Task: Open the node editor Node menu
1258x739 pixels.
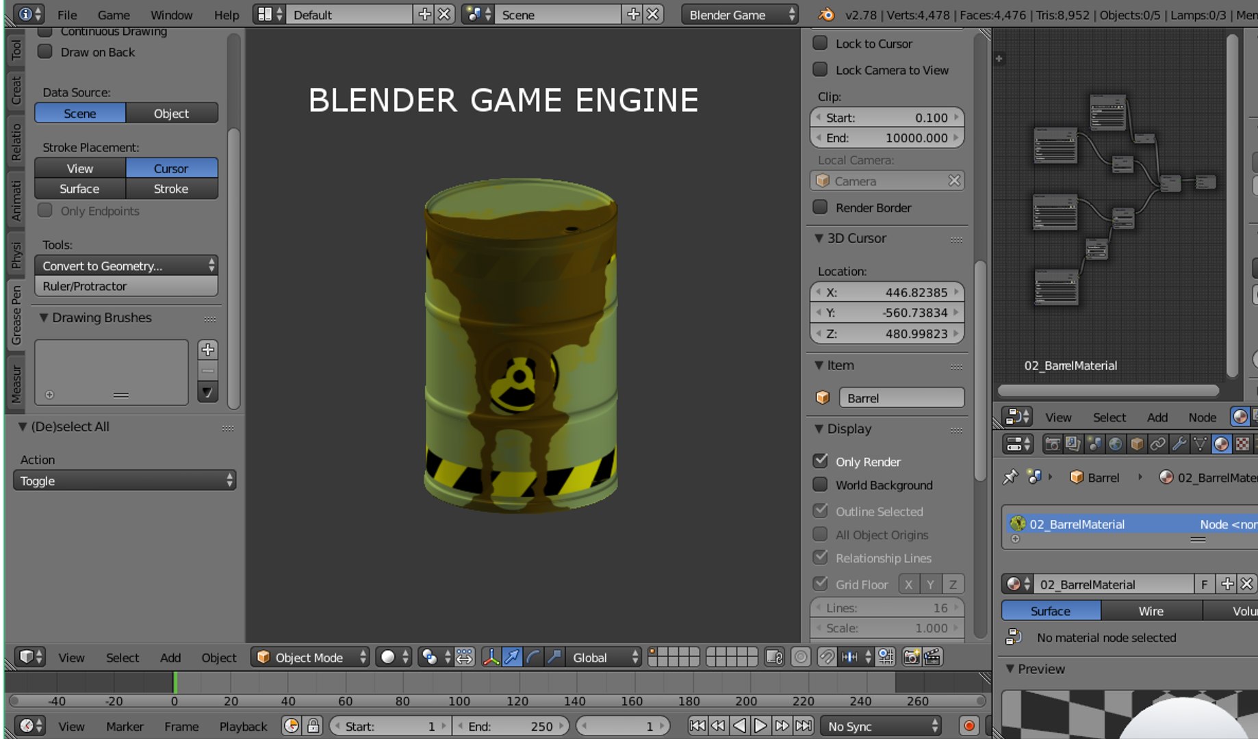Action: coord(1203,417)
